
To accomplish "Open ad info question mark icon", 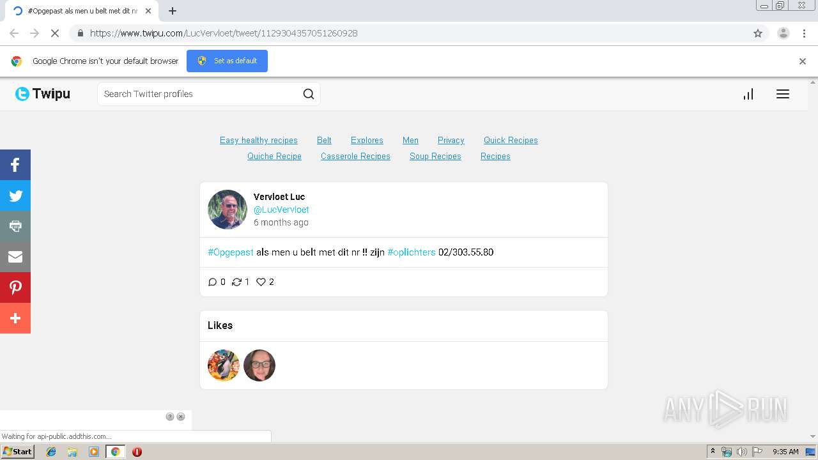I will click(170, 417).
